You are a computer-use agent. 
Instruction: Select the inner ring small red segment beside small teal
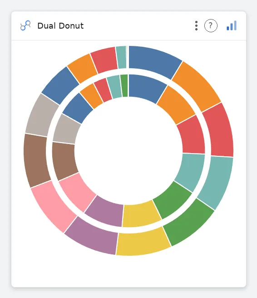pos(104,90)
